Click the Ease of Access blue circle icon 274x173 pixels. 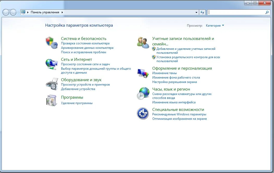click(x=143, y=114)
